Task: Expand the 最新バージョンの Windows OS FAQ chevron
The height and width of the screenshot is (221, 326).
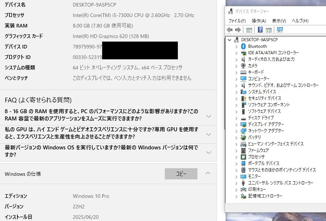Action: [208, 152]
